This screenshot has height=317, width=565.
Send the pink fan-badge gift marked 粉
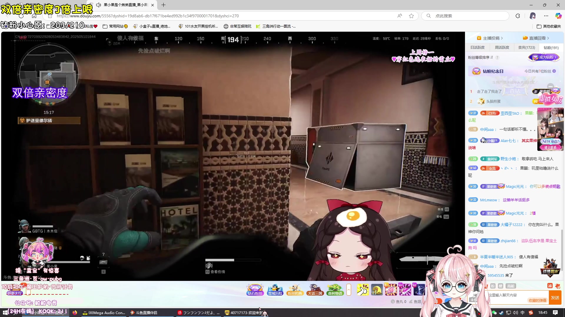click(x=391, y=290)
